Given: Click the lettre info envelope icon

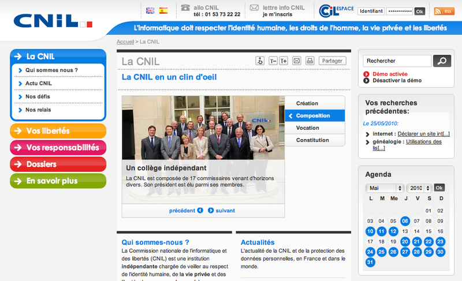Looking at the screenshot, I should pos(254,8).
